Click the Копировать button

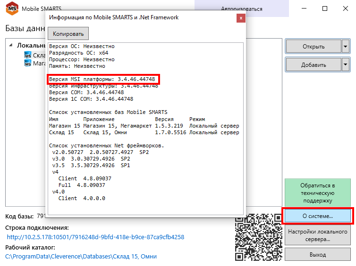(x=68, y=34)
